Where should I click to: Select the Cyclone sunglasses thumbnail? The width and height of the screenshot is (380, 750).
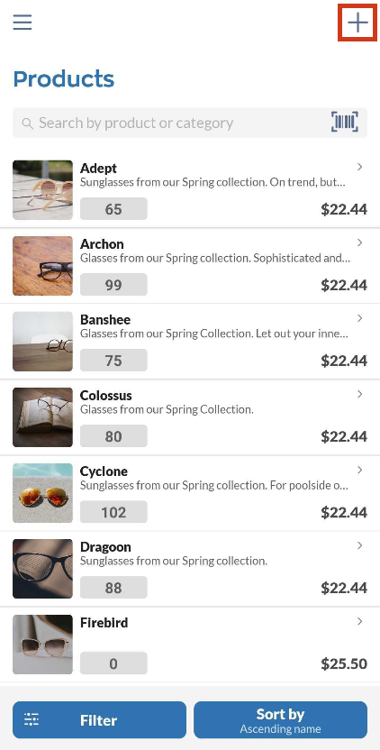pos(42,493)
